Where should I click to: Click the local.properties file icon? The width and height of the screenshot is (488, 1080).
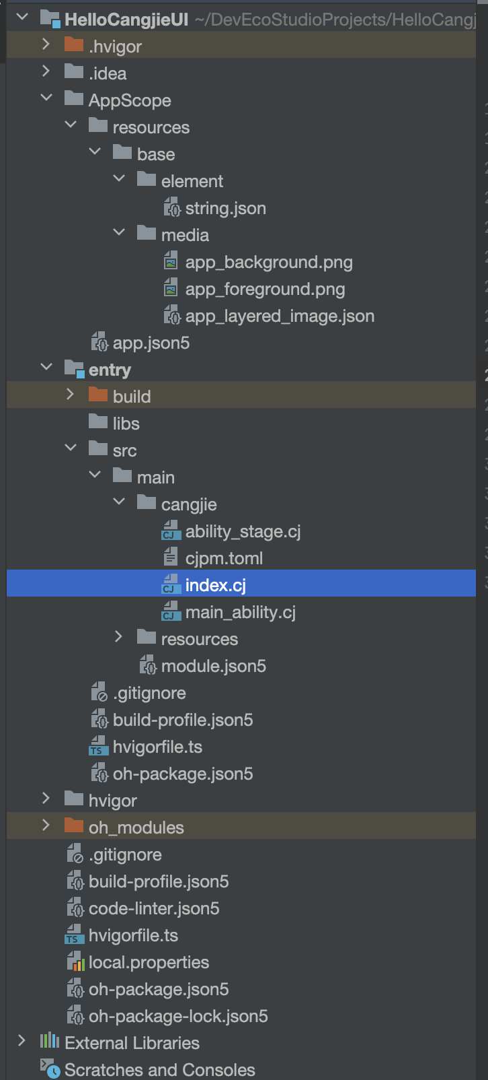pos(75,962)
